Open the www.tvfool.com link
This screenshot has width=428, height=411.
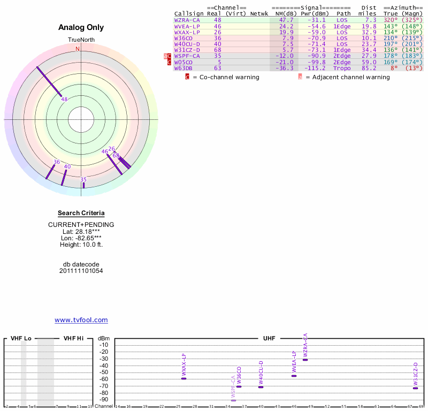pos(81,320)
